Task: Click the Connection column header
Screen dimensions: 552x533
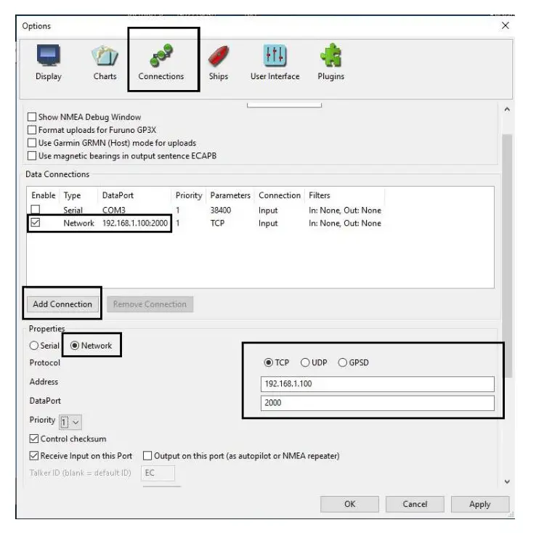Action: [x=280, y=195]
